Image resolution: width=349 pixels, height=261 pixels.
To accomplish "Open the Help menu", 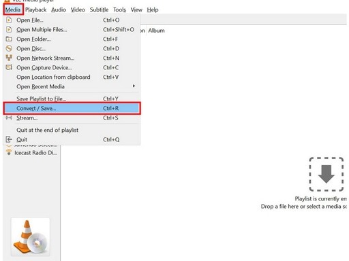I will (x=153, y=10).
